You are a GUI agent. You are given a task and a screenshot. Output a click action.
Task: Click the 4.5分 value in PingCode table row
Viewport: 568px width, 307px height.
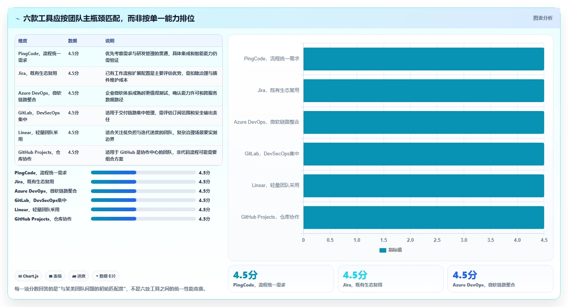73,53
